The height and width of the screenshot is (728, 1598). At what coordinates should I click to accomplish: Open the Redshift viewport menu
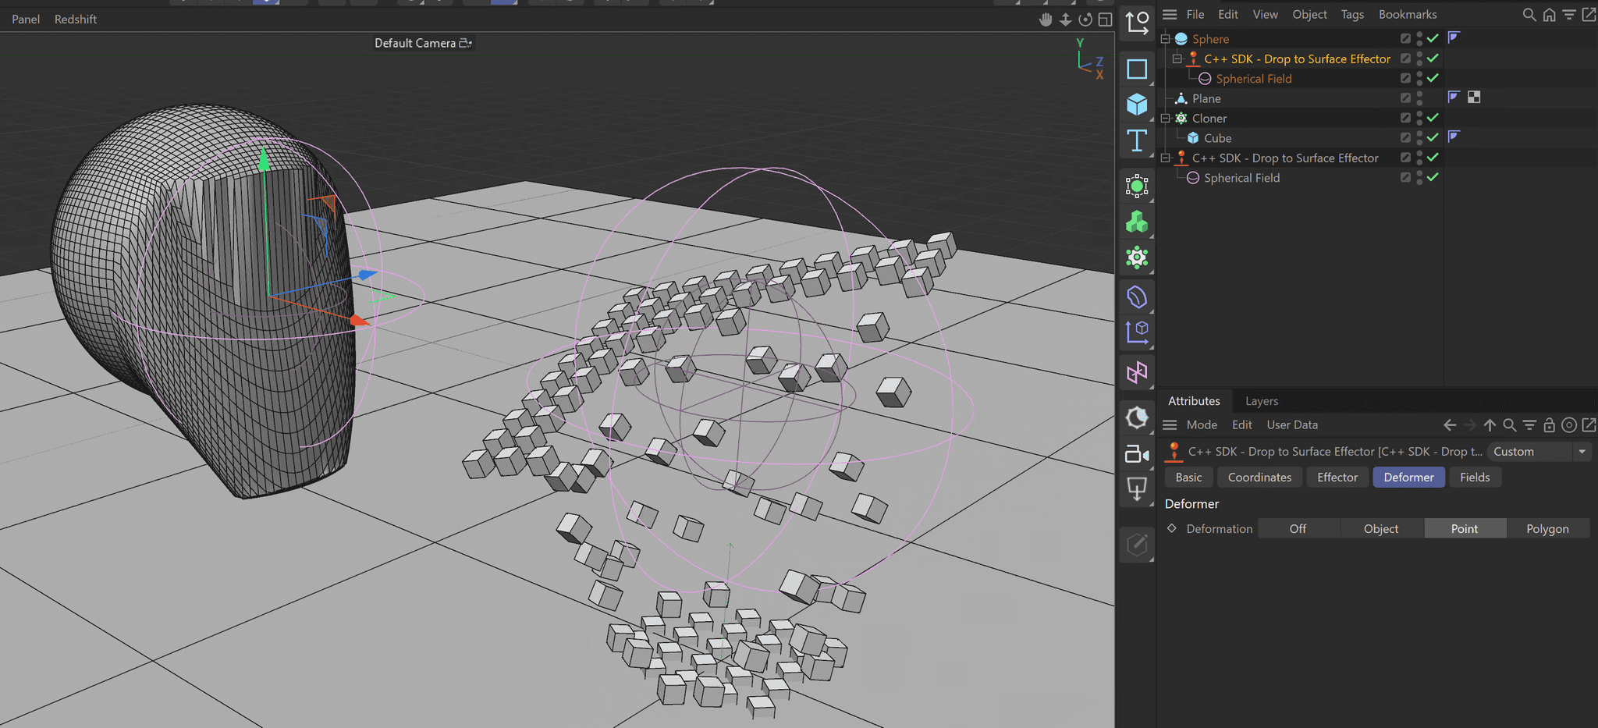pos(76,20)
